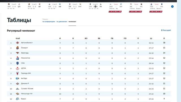This screenshot has width=181, height=102.
Task: Click betting odds badge under ЛОК–СКА match
Action: 156,12
